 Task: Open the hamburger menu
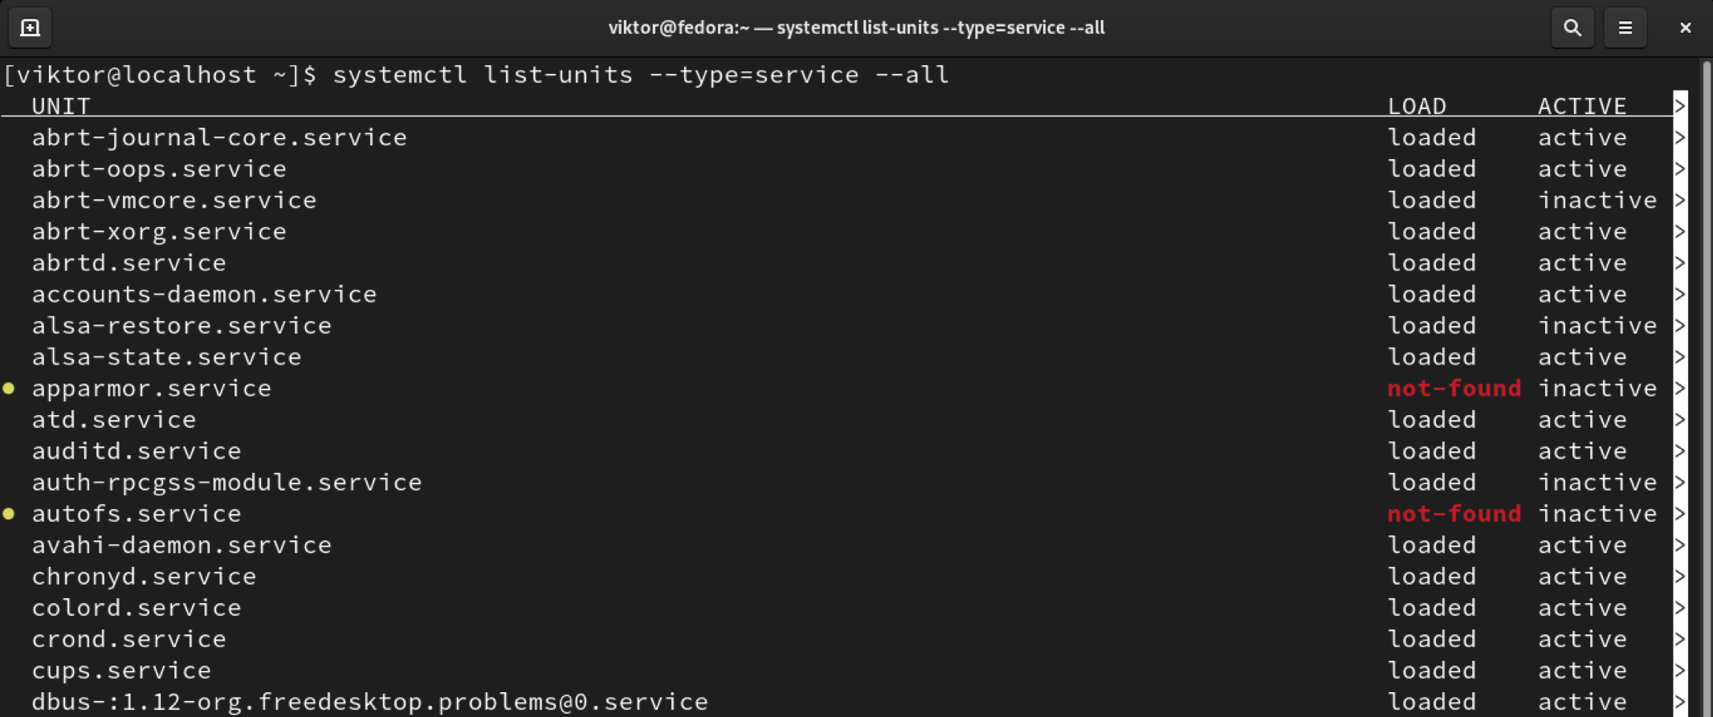tap(1625, 28)
